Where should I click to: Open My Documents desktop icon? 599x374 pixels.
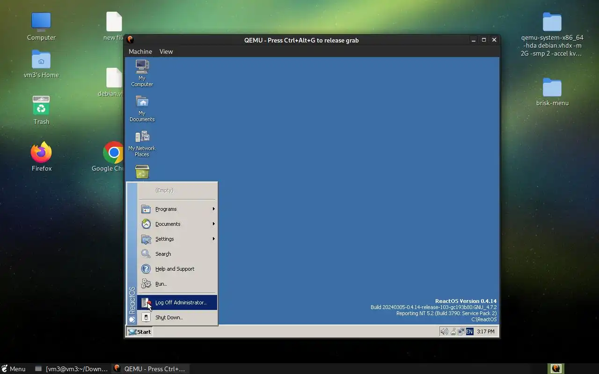(142, 102)
